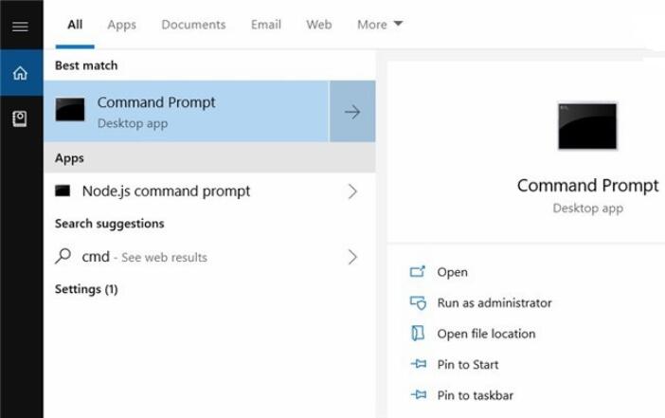The image size is (665, 418).
Task: Switch to the Apps tab
Action: tap(121, 25)
